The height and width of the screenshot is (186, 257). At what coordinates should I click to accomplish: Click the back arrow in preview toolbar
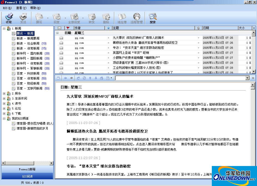point(66,78)
